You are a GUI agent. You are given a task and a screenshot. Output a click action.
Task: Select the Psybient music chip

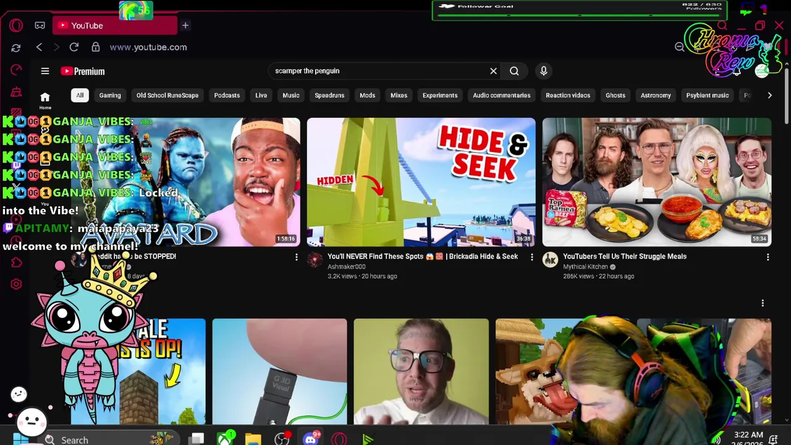(708, 95)
